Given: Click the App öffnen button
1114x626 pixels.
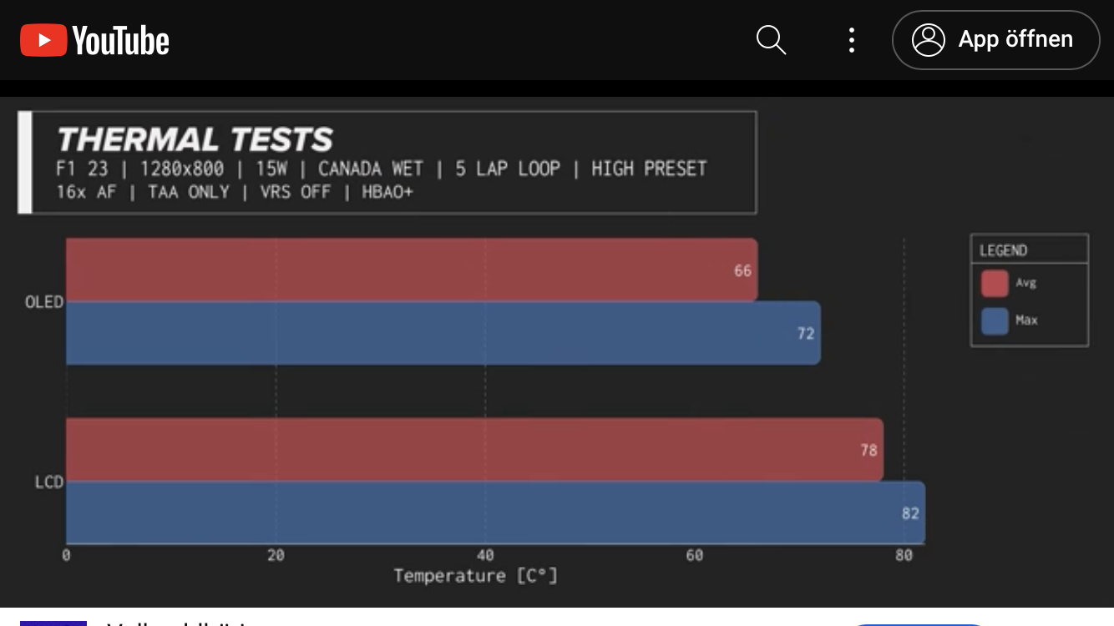Looking at the screenshot, I should click(995, 40).
